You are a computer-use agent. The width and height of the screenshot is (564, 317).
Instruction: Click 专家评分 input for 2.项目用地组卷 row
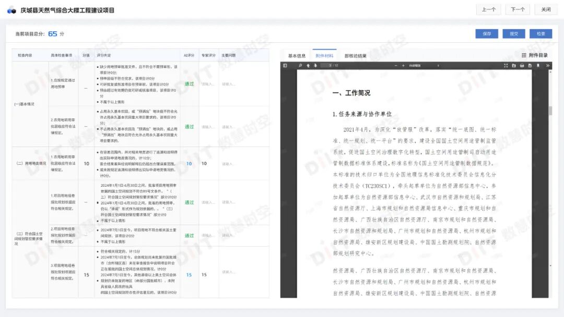(x=208, y=236)
